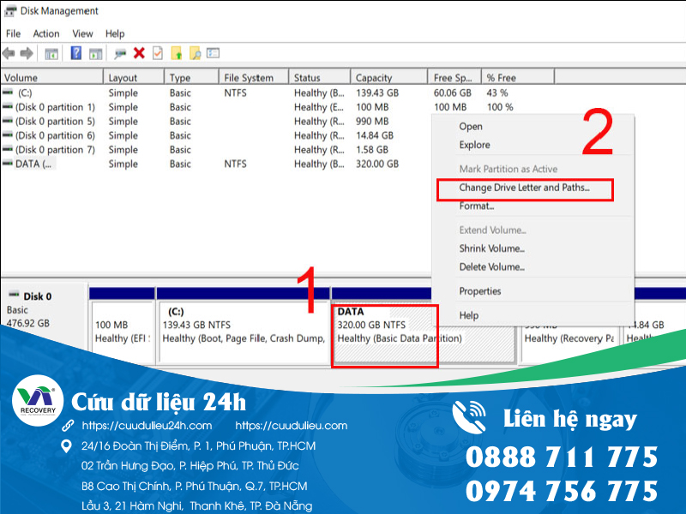Viewport: 686px width, 514px height.
Task: Open the File menu
Action: (13, 33)
